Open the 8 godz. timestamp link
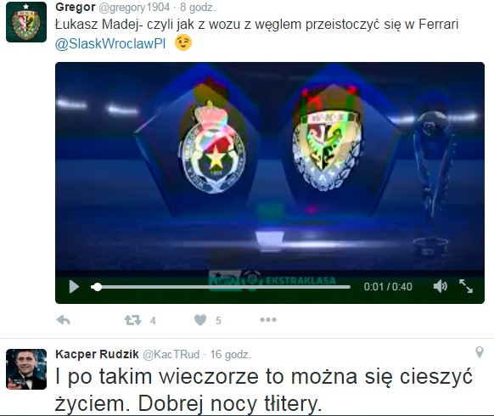 pyautogui.click(x=198, y=8)
